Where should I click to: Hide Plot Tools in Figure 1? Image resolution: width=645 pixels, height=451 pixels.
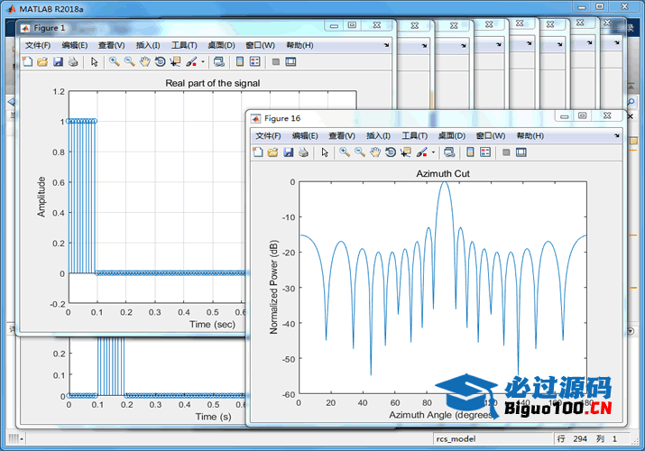276,61
